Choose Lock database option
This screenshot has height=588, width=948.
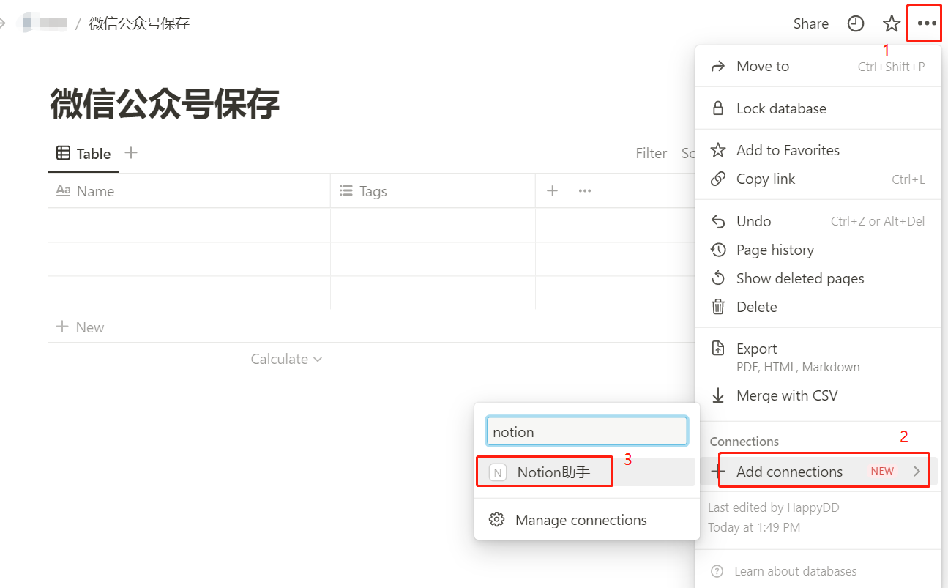point(818,108)
